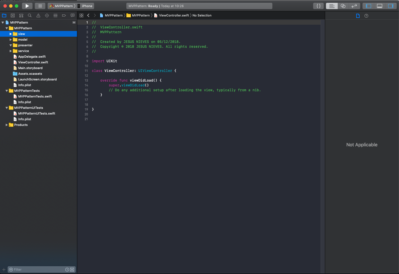
Task: Show the Test navigator
Action: pos(47,16)
